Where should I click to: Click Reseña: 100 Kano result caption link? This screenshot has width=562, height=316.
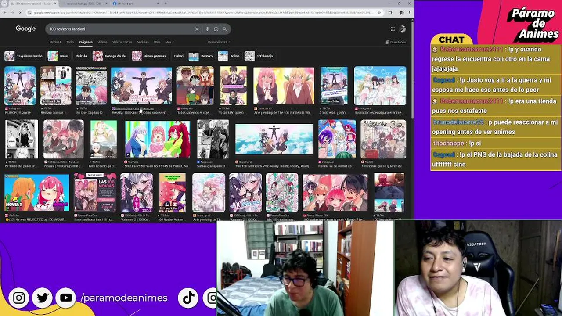pyautogui.click(x=140, y=113)
